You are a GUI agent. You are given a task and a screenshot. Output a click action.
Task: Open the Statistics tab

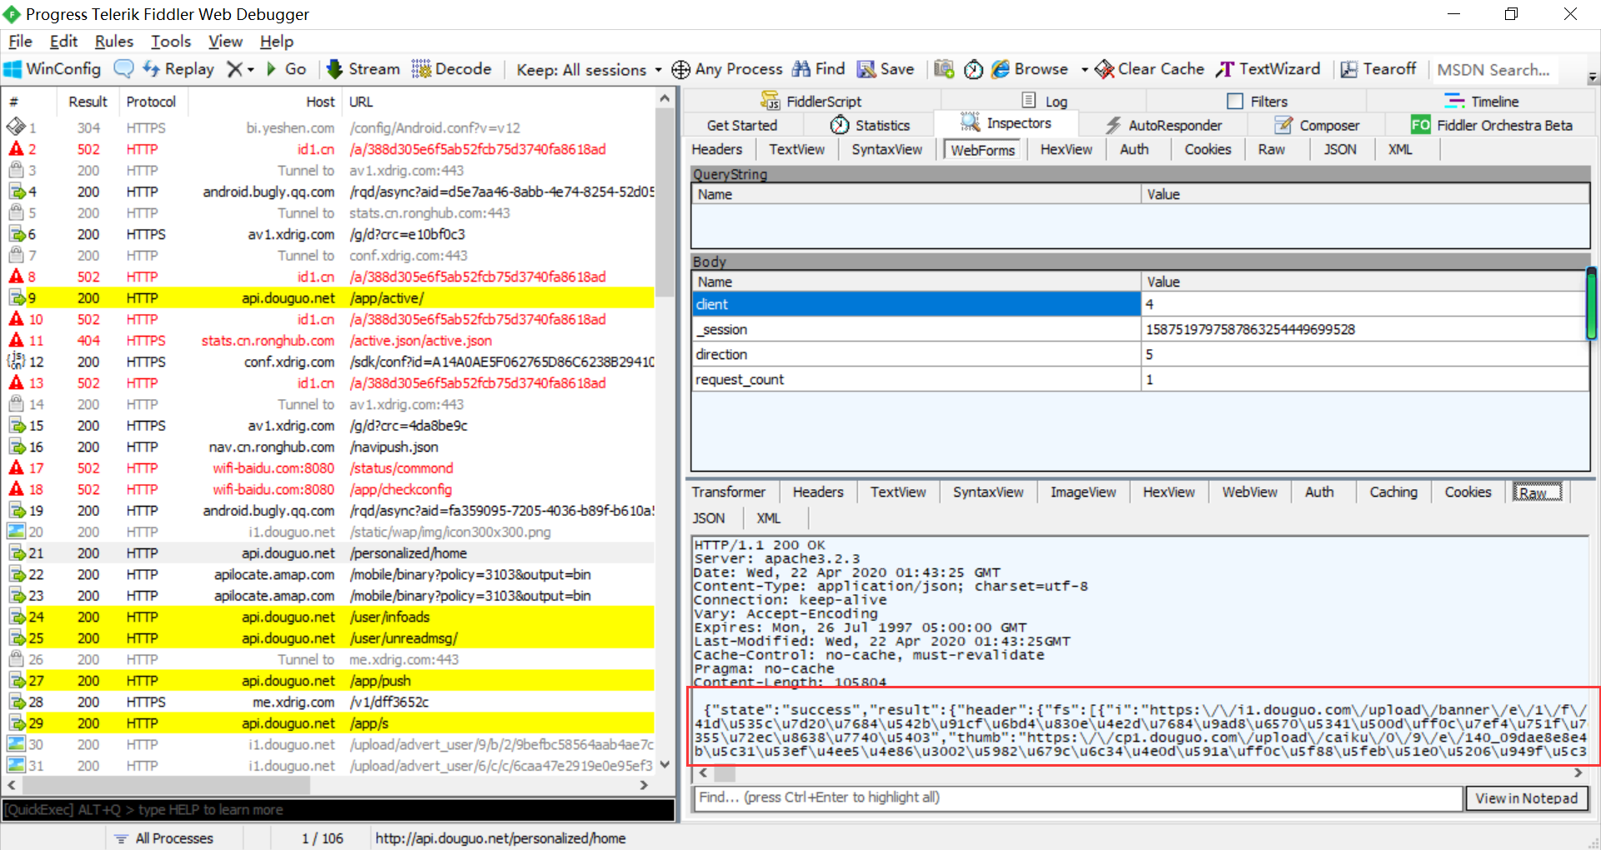click(x=870, y=125)
